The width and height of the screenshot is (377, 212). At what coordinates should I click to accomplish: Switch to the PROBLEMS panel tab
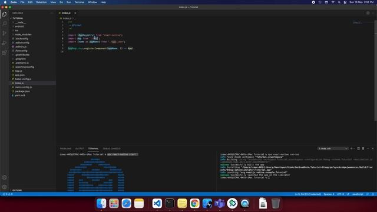tap(65, 148)
